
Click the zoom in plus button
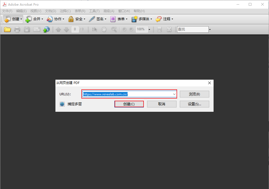point(131,29)
